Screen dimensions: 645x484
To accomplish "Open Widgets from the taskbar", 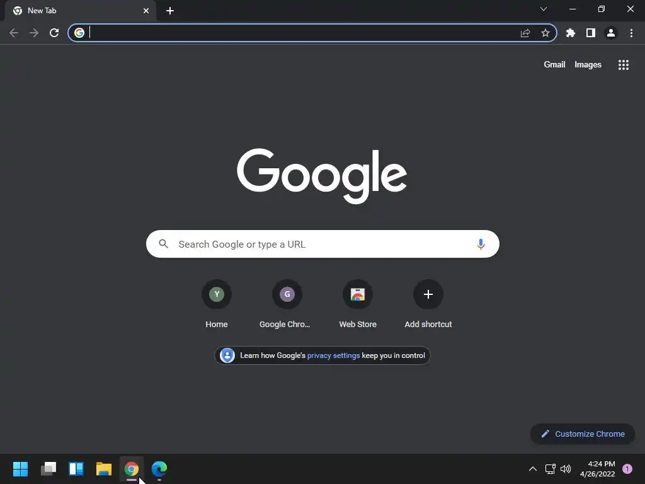I will [76, 469].
